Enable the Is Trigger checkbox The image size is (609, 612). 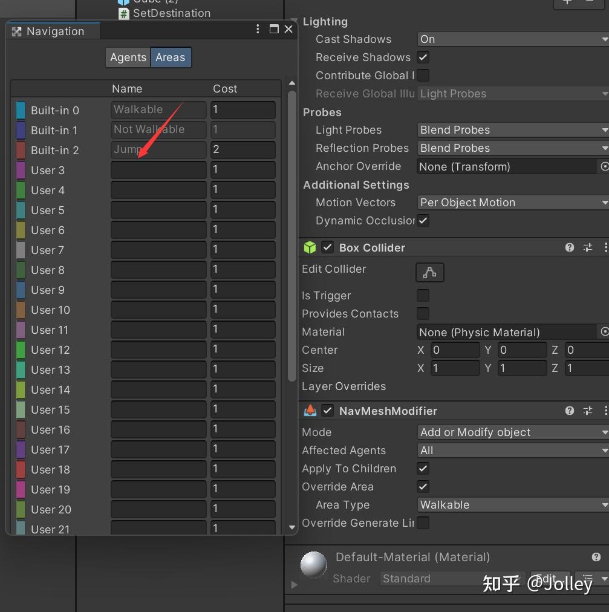423,296
